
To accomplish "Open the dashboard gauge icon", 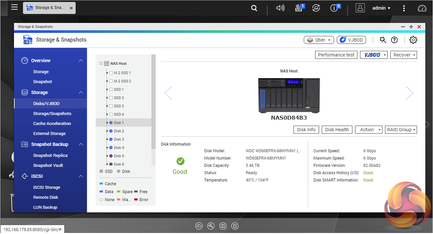I will click(x=422, y=8).
